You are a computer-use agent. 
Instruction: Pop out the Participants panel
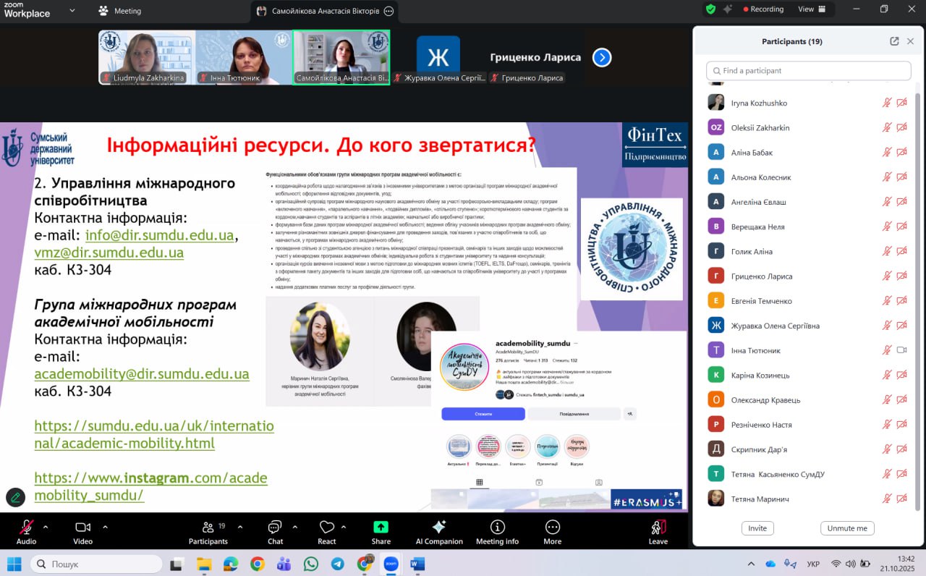click(x=894, y=41)
